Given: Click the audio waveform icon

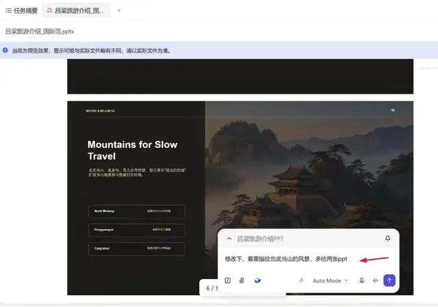Looking at the screenshot, I should click(x=376, y=280).
